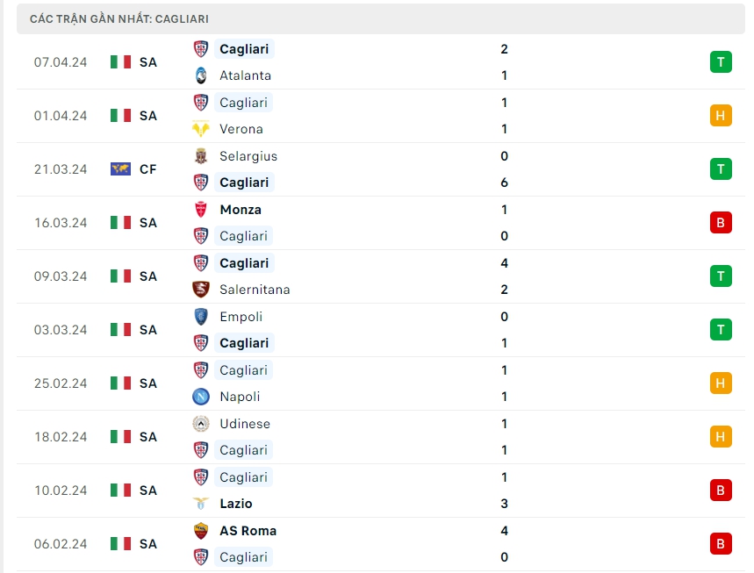Click orange H badge for Verona match
This screenshot has width=754, height=573.
pyautogui.click(x=721, y=115)
